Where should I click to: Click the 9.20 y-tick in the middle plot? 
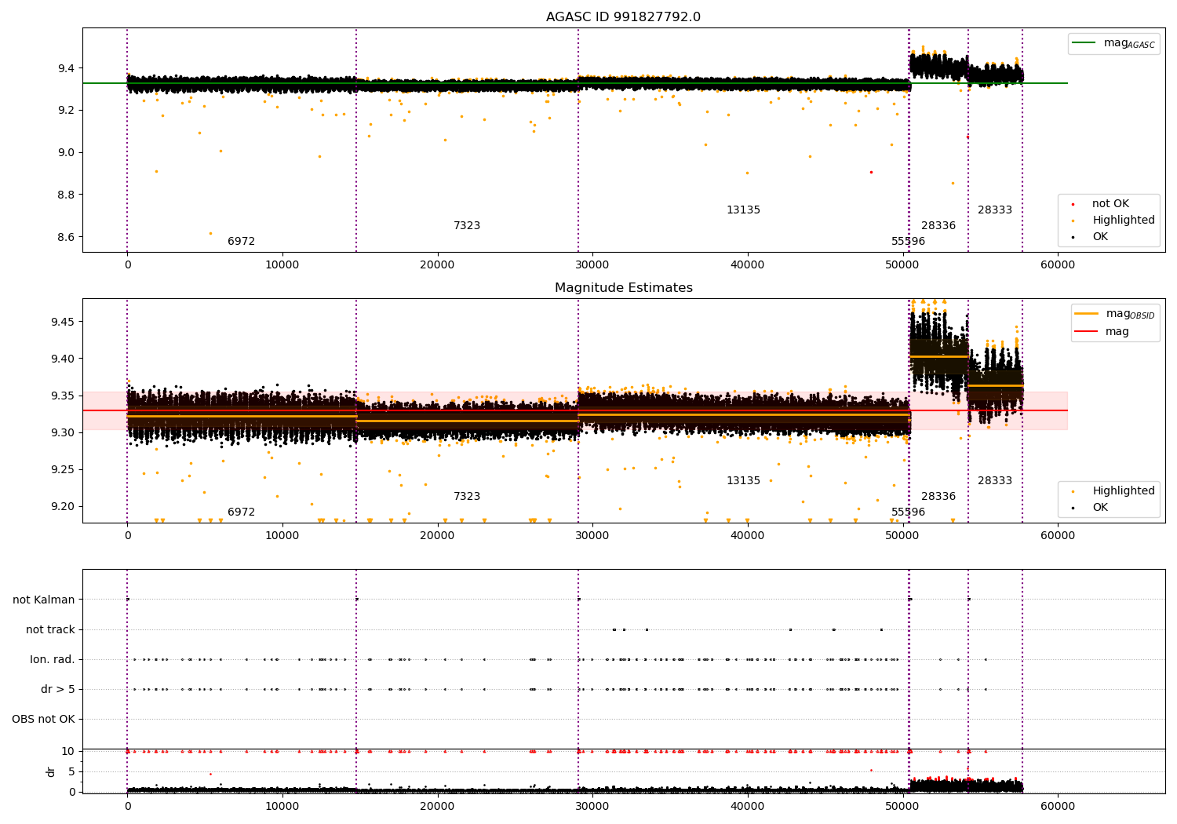click(x=64, y=507)
